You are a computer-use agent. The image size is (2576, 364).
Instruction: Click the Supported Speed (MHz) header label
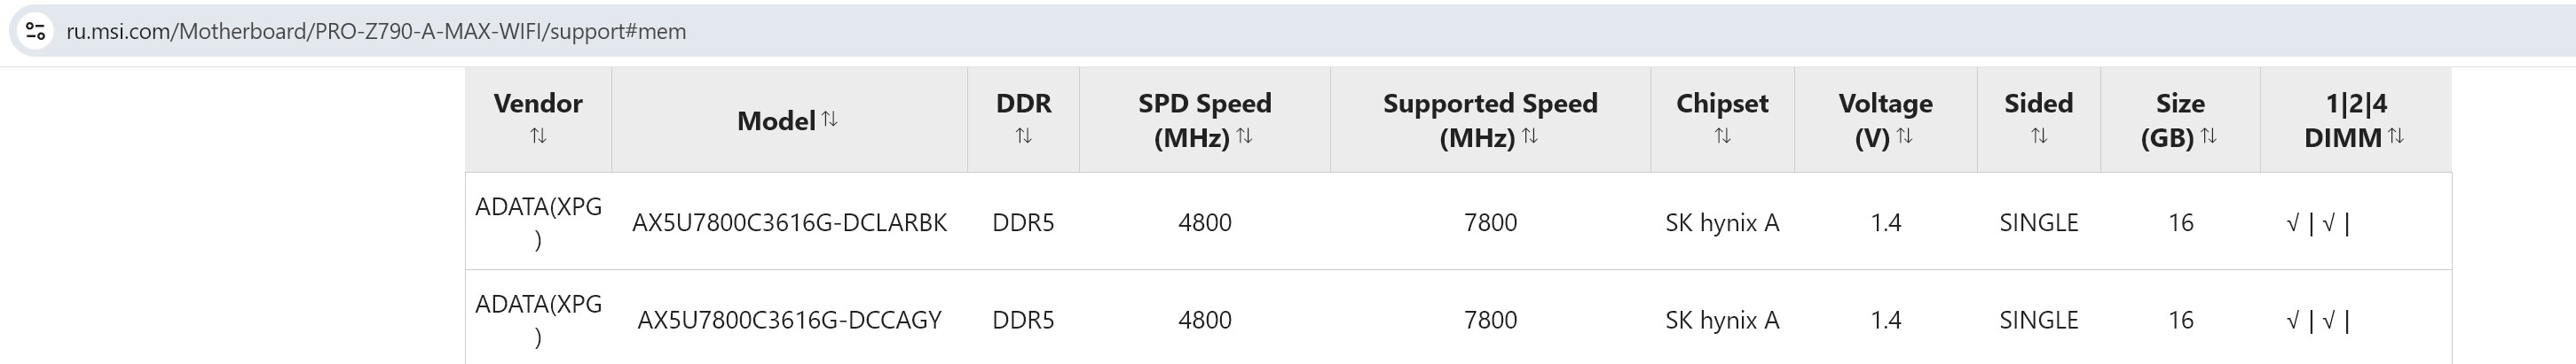[1489, 104]
